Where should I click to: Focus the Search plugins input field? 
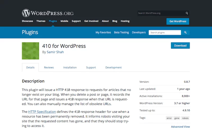tap(165, 32)
